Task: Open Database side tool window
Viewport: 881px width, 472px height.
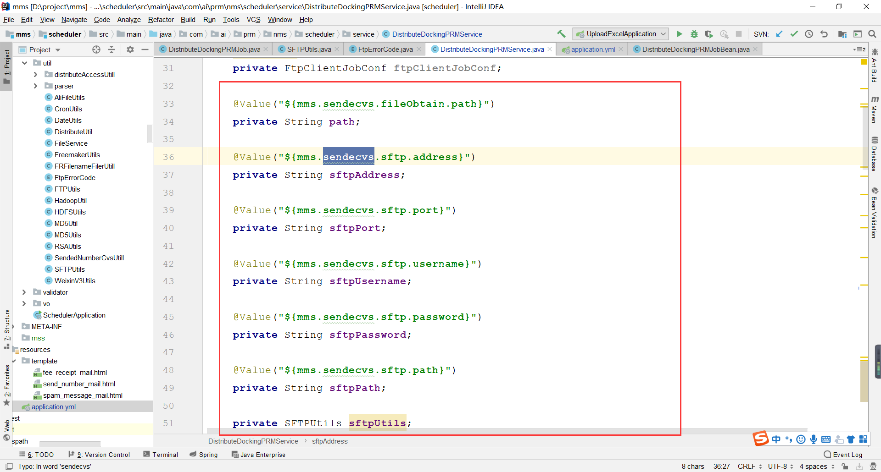Action: pyautogui.click(x=875, y=154)
